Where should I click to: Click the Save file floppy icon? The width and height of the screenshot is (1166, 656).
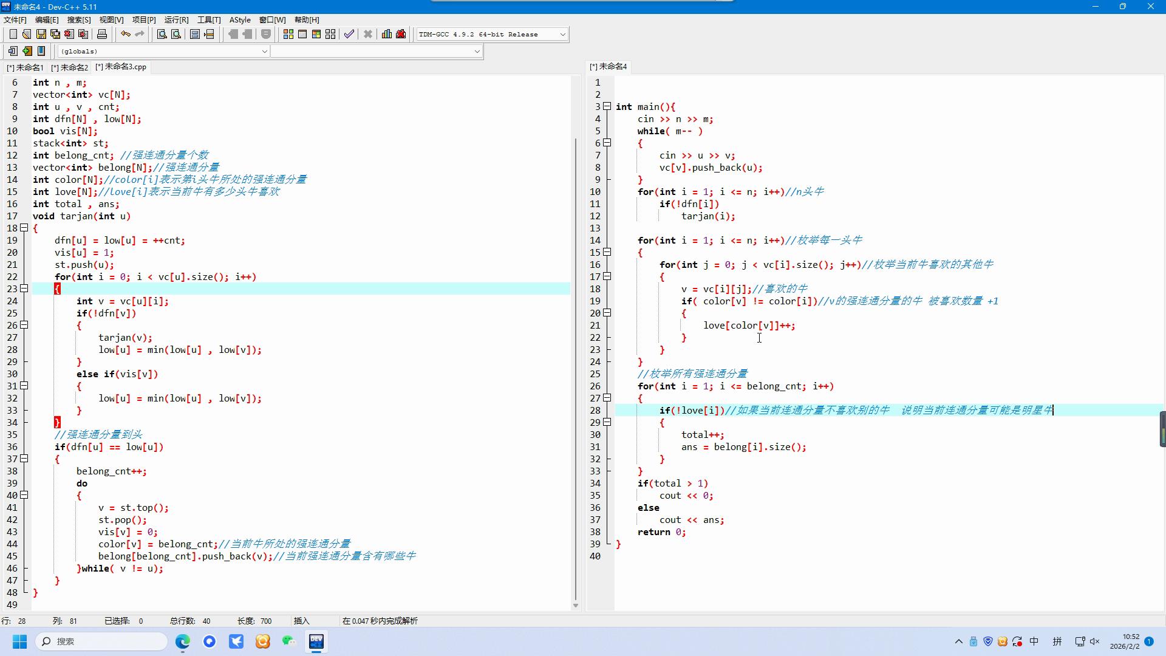click(41, 34)
